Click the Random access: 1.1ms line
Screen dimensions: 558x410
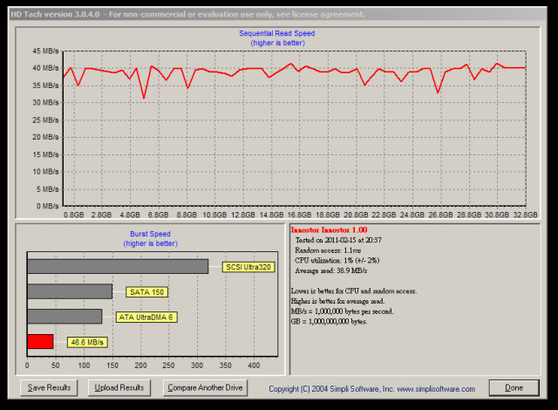point(328,250)
